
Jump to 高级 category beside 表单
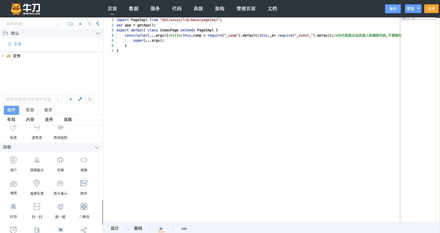pos(68,120)
